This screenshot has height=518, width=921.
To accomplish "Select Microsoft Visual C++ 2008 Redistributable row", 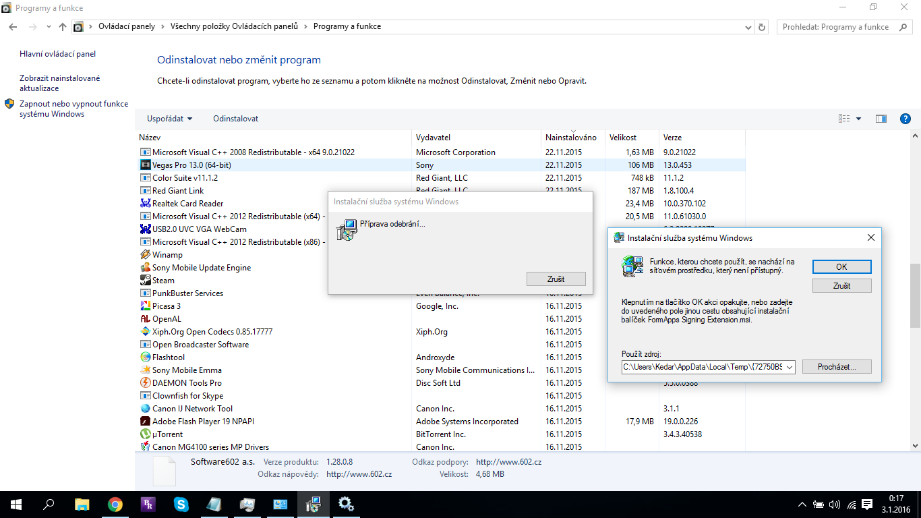I will pyautogui.click(x=442, y=152).
